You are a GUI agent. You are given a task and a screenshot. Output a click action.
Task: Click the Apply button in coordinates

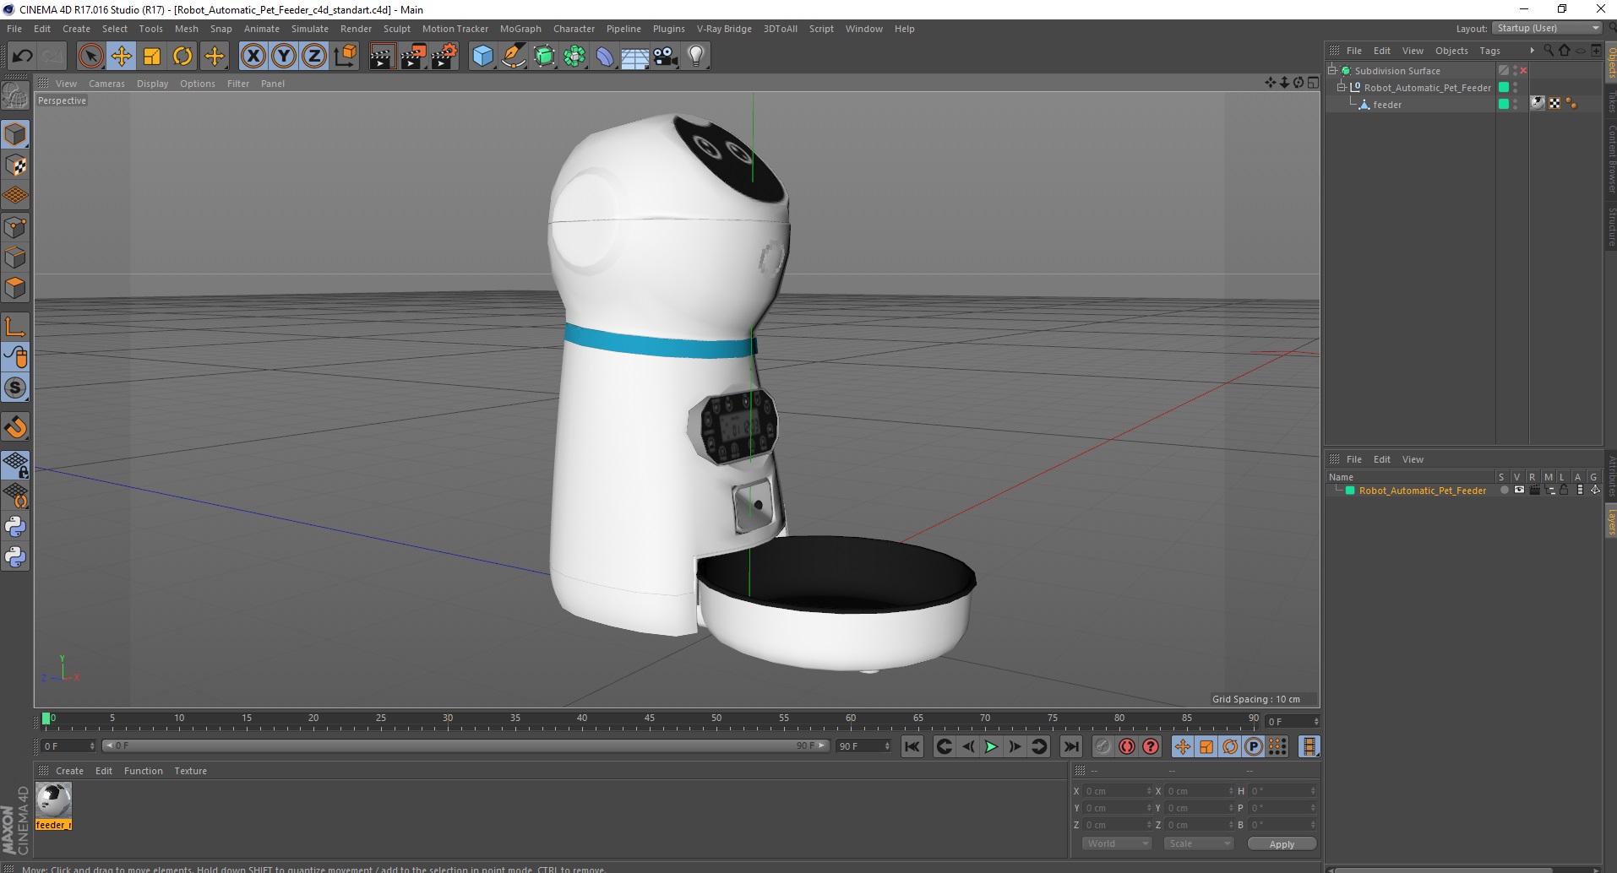[1282, 844]
